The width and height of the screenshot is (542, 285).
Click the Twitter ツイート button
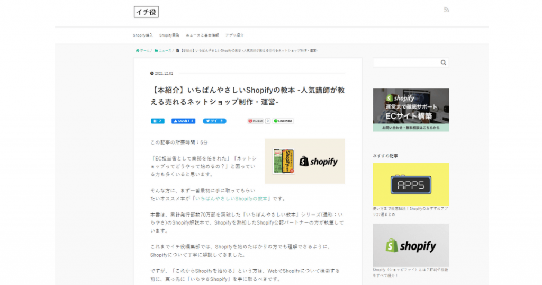click(214, 121)
